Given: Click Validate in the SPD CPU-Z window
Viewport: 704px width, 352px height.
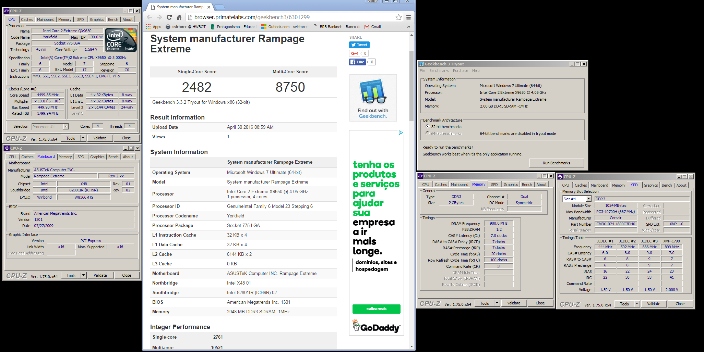Looking at the screenshot, I should click(x=654, y=304).
